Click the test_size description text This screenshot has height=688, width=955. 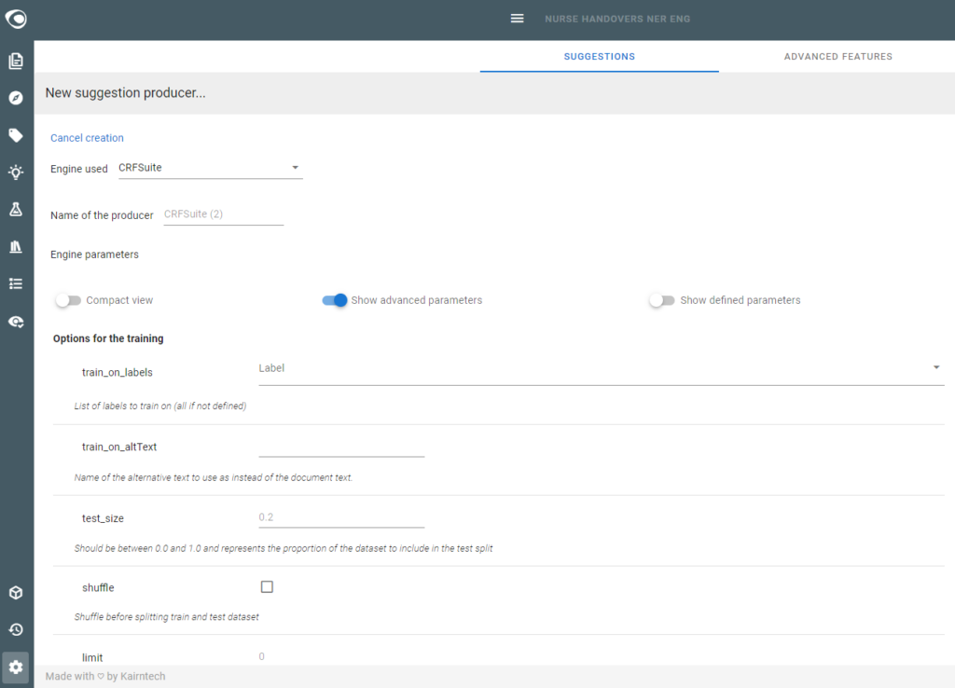(284, 548)
